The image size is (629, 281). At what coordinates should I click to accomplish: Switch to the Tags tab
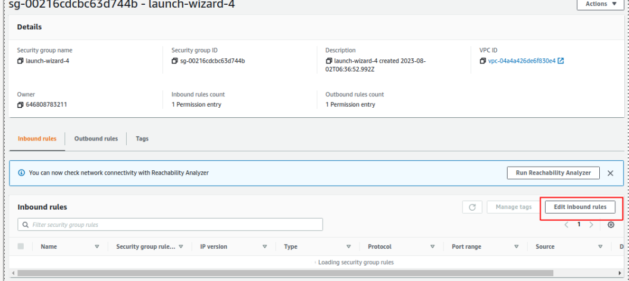pyautogui.click(x=142, y=139)
